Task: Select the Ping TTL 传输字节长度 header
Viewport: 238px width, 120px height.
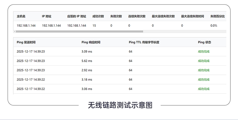Action: 144,42
